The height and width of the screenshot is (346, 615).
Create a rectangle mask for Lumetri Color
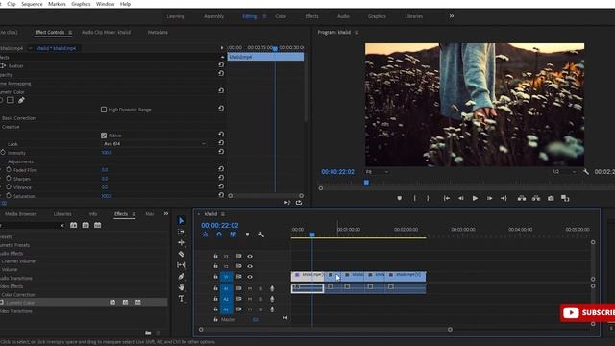tap(11, 100)
